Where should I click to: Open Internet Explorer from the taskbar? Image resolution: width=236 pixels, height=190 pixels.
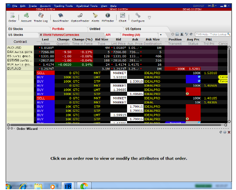click(x=23, y=186)
